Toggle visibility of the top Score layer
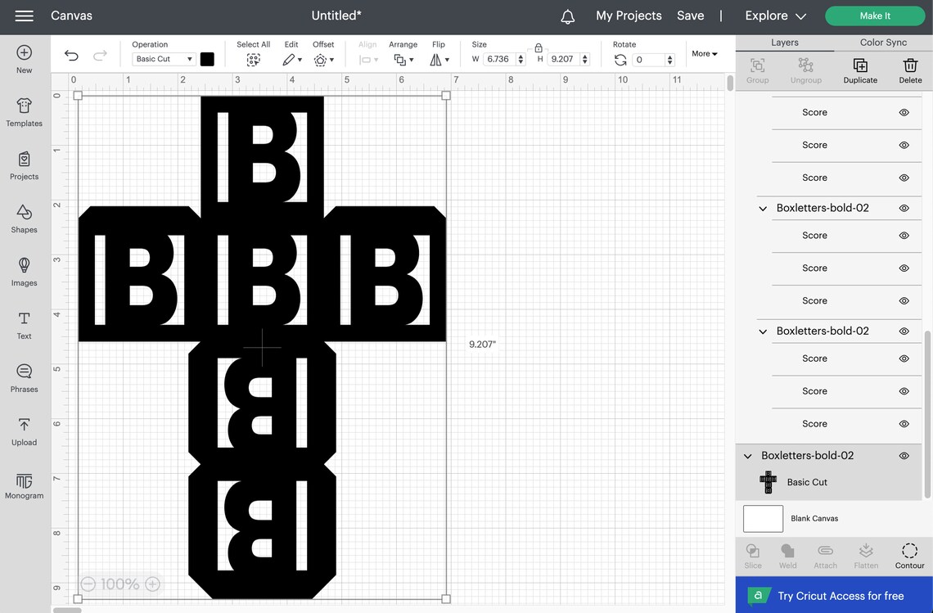Screen dimensions: 933x613 (904, 111)
